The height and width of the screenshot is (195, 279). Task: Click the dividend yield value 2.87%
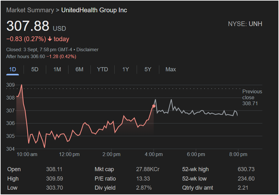pyautogui.click(x=144, y=188)
